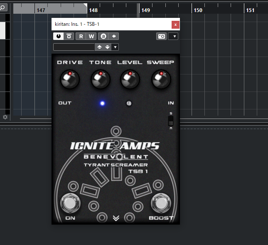Screen dimensions: 268x245
Task: Click the A/B settings switch icon
Action: (103, 36)
